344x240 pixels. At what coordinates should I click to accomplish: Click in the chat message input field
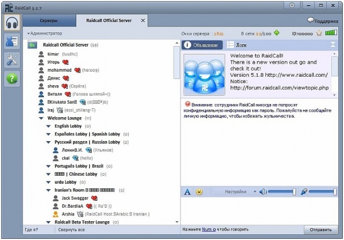259,210
